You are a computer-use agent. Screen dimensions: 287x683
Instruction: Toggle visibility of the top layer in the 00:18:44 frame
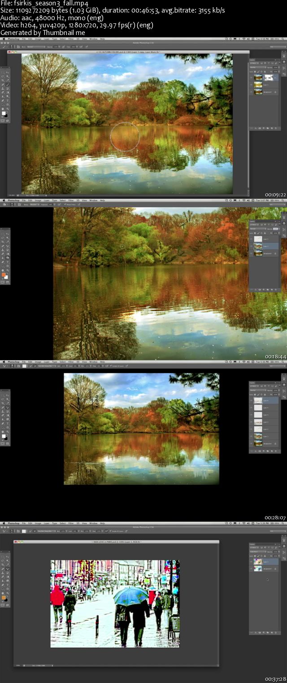251,239
